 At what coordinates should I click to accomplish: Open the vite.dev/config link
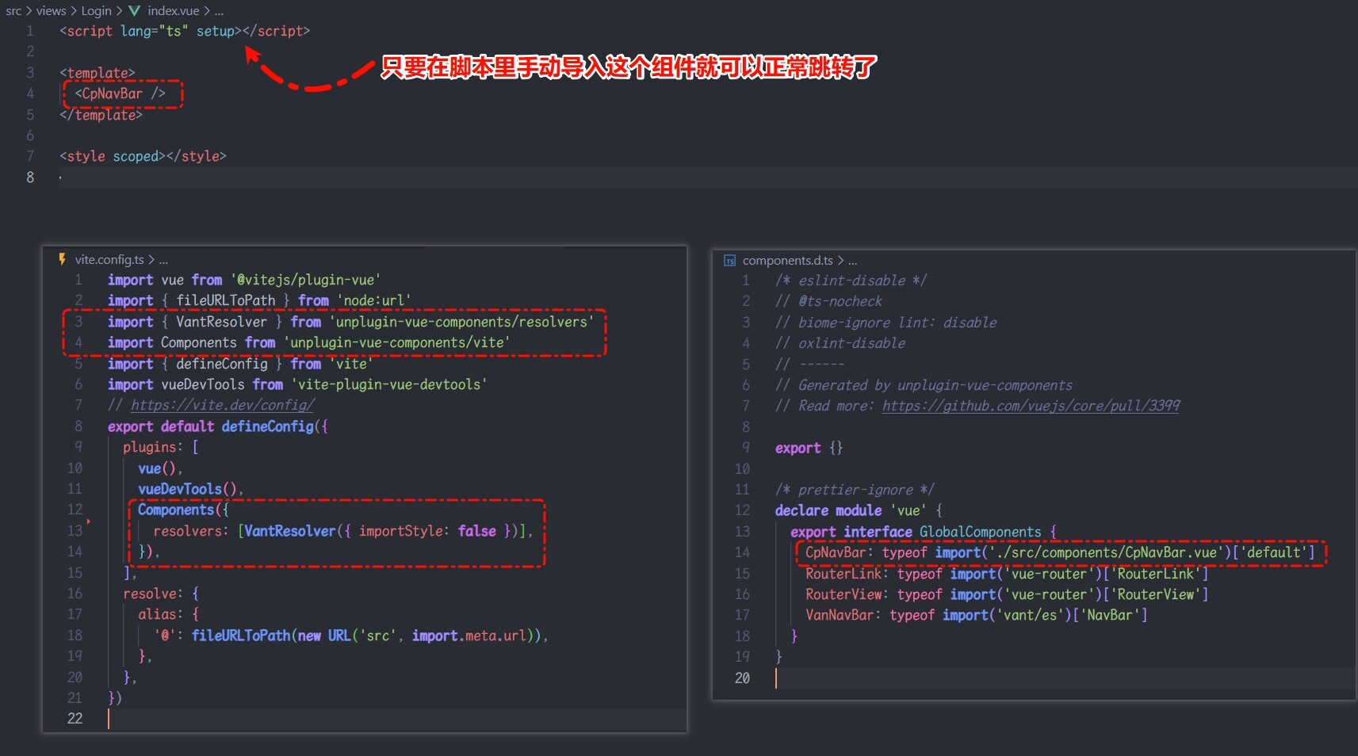tap(222, 405)
